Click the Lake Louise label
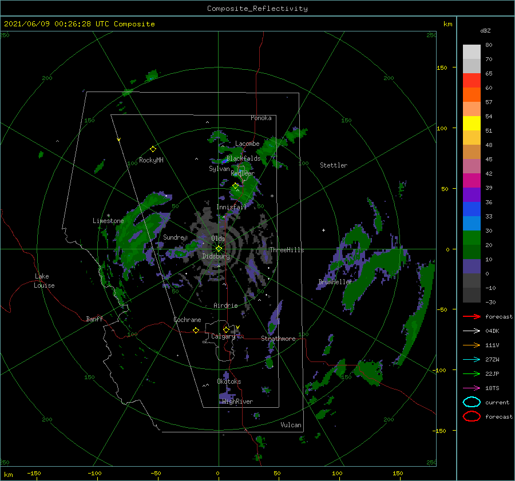Image resolution: width=515 pixels, height=481 pixels. coord(44,281)
